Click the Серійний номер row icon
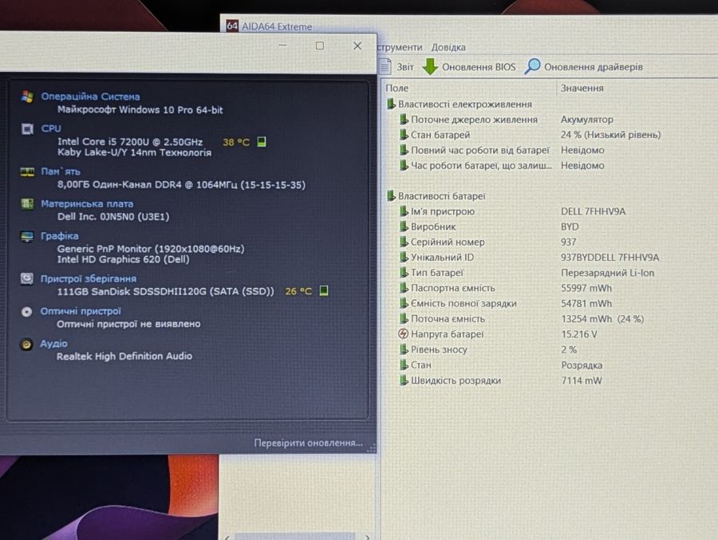Image resolution: width=718 pixels, height=540 pixels. 404,242
